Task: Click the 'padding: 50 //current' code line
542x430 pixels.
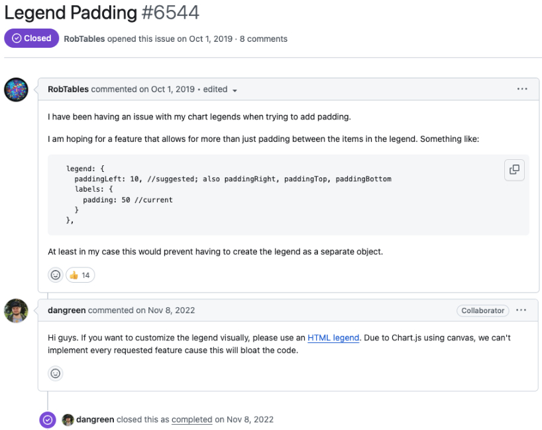Action: click(128, 200)
